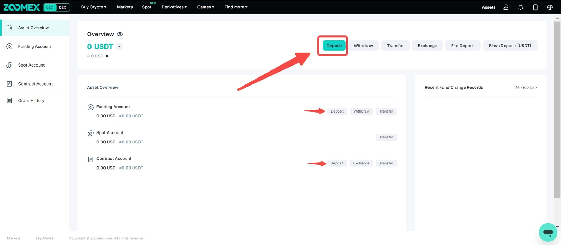The height and width of the screenshot is (245, 561).
Task: Switch to CEX mode
Action: tap(50, 7)
